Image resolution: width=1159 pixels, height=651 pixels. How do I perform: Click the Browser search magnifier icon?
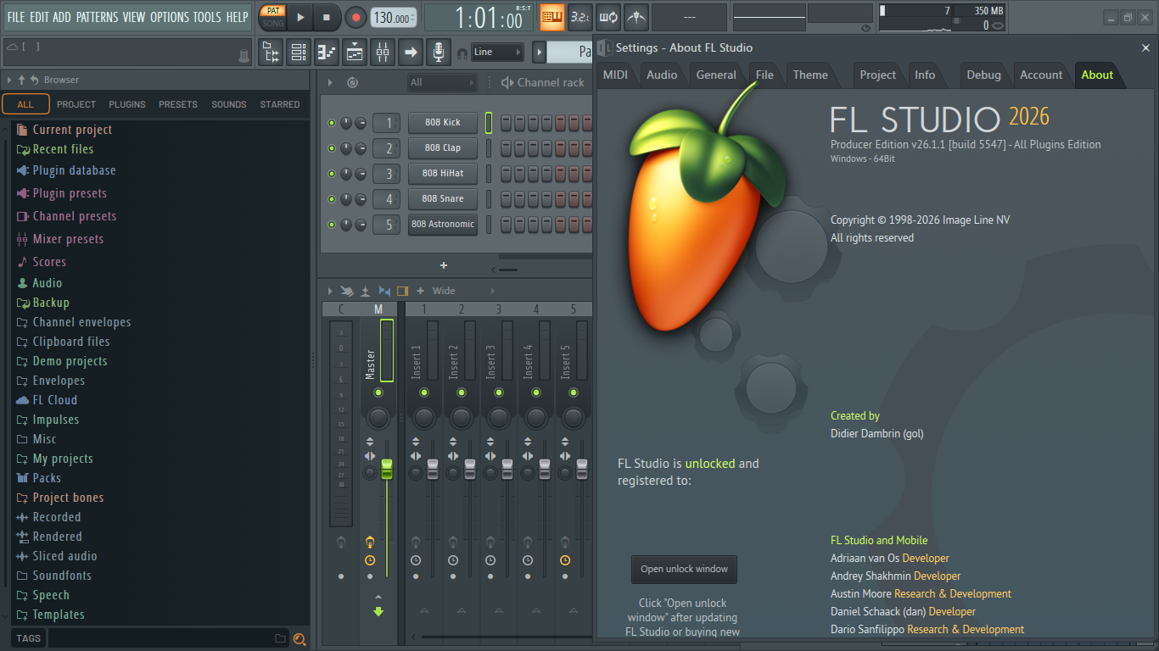pyautogui.click(x=300, y=639)
